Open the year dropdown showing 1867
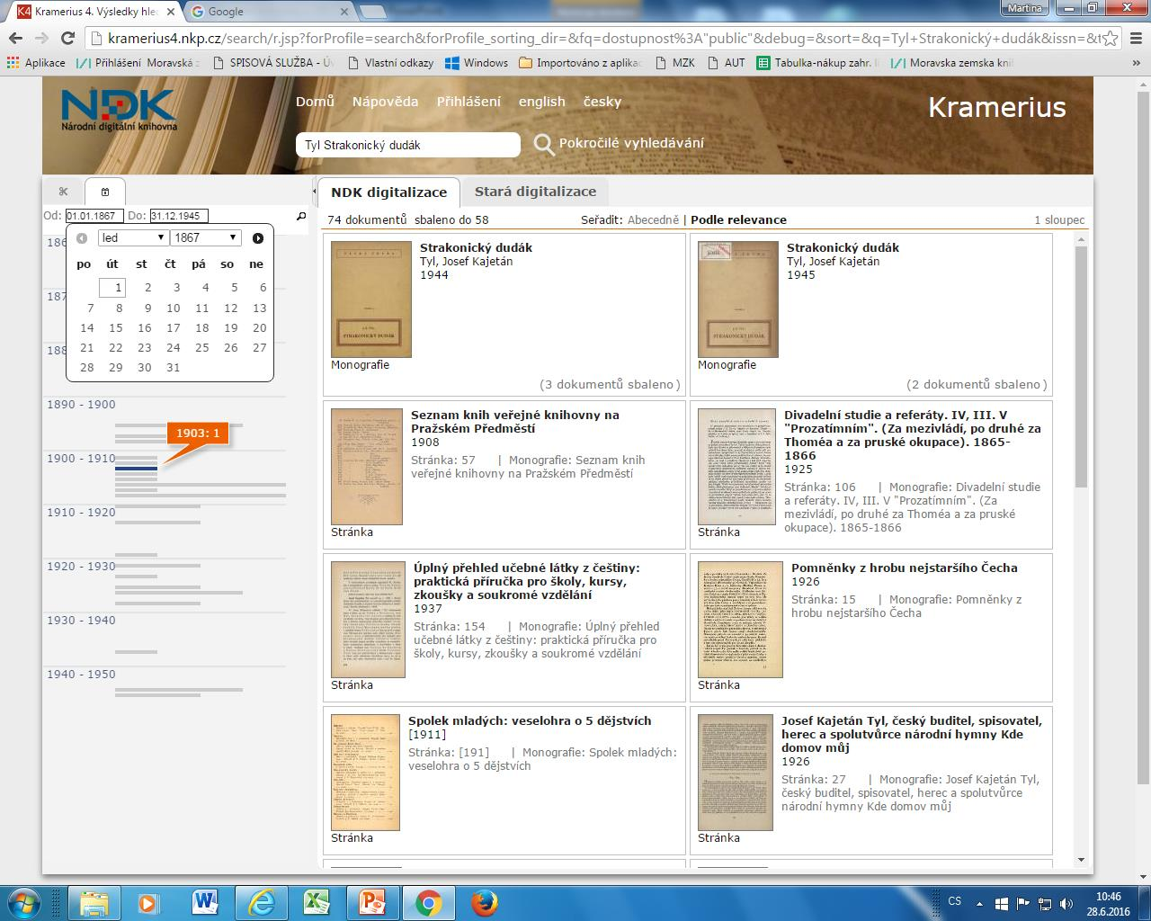Screen dimensions: 1151x921 pos(206,237)
